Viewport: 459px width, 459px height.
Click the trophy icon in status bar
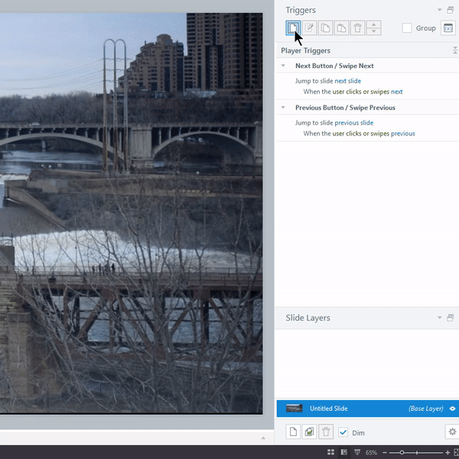pyautogui.click(x=357, y=452)
